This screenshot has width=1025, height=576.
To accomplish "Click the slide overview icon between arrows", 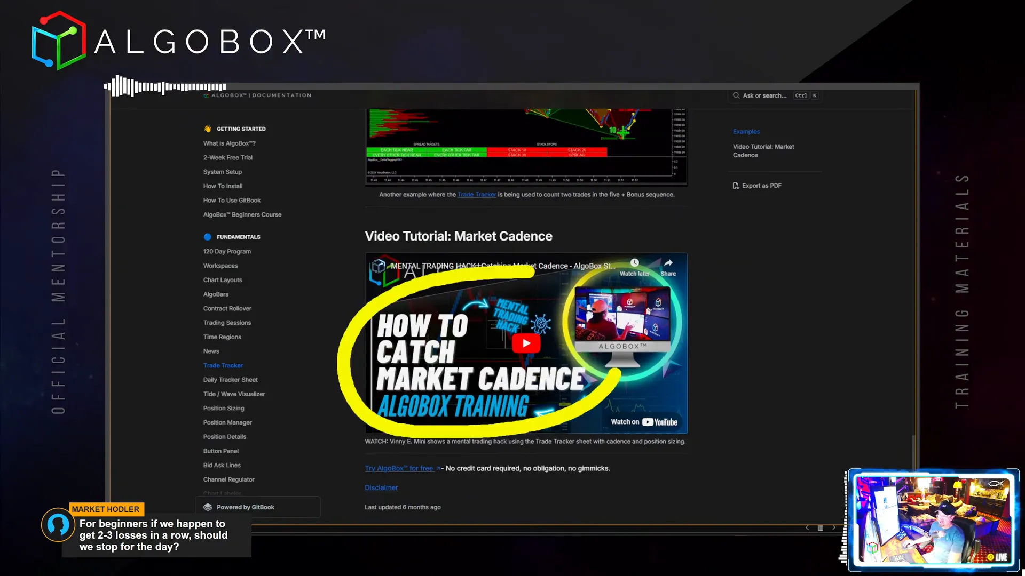I will (821, 528).
